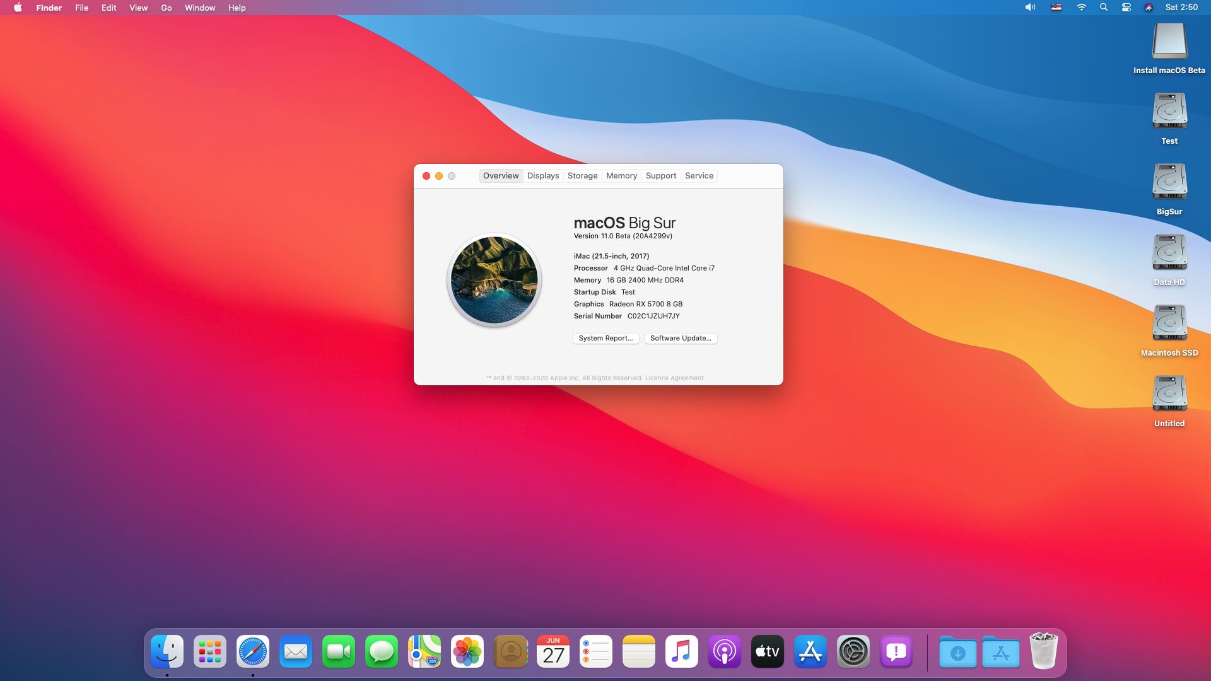Open Launchpad in the Dock

(210, 651)
